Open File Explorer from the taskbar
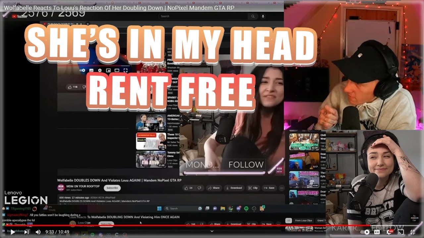This screenshot has width=424, height=238. click(223, 208)
